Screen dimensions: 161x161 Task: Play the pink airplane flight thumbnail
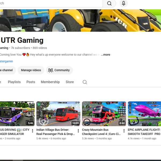click(x=144, y=114)
